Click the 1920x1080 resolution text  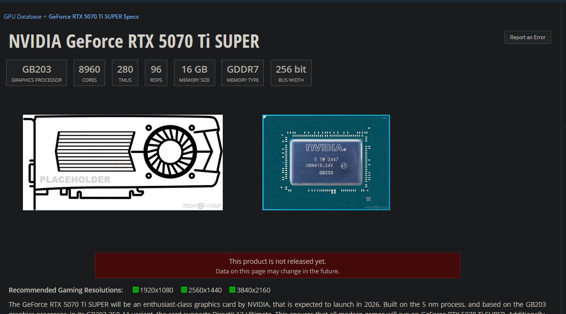[x=156, y=290]
